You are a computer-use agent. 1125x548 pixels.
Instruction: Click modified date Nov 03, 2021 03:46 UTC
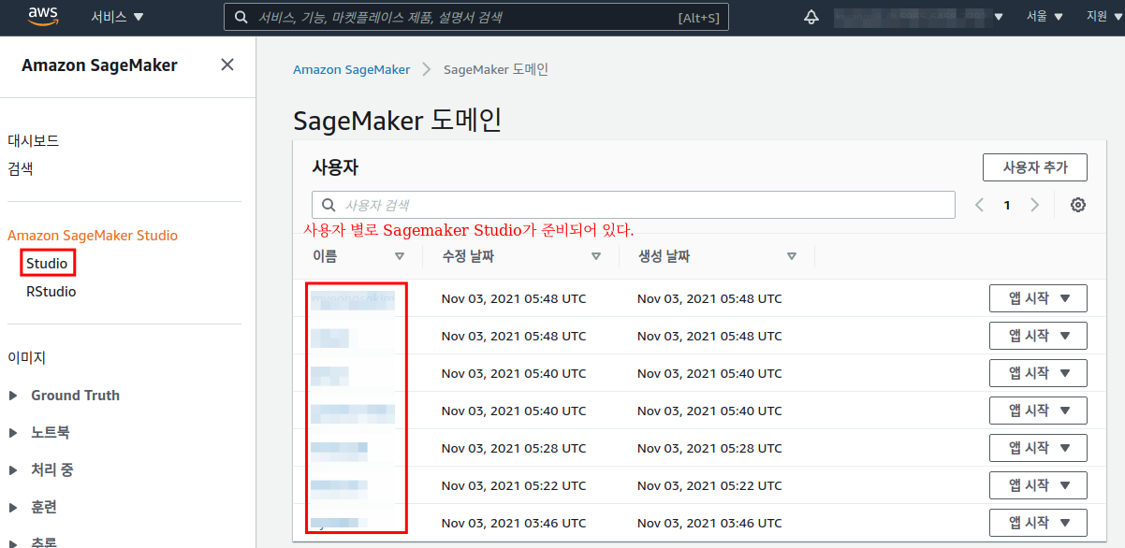[x=514, y=523]
